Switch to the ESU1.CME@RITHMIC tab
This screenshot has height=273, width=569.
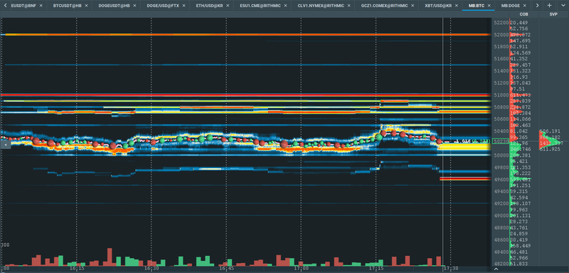(260, 6)
